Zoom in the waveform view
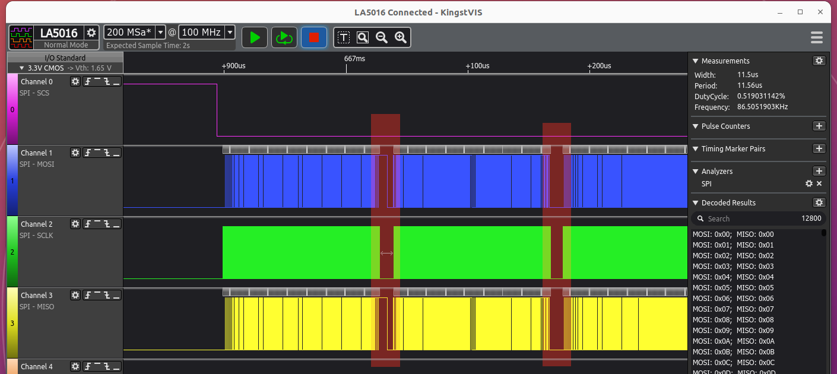 (401, 37)
